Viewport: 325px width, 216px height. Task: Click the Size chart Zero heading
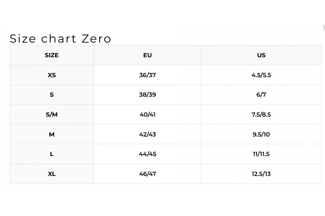(60, 39)
